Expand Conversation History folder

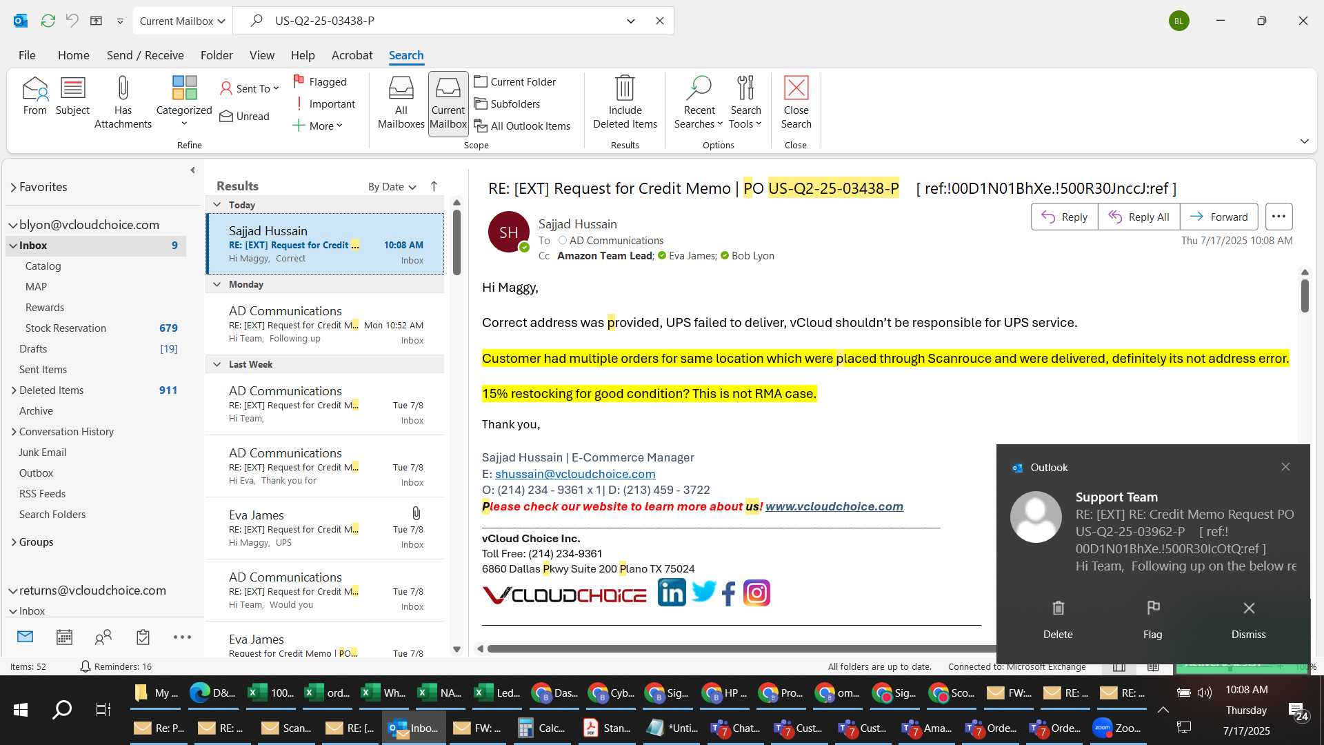pyautogui.click(x=14, y=432)
